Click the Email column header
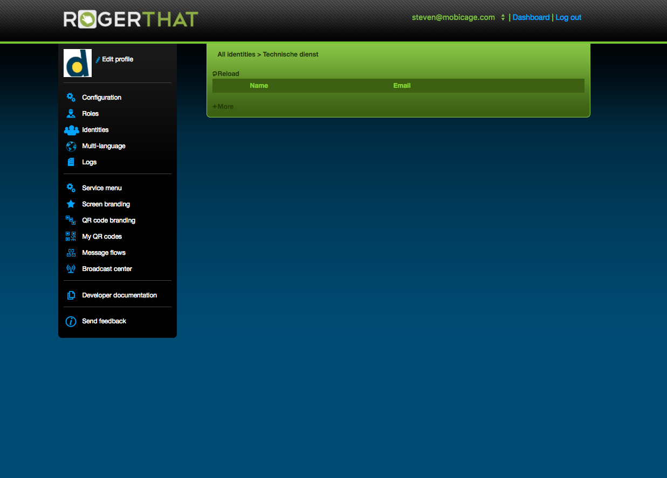This screenshot has height=478, width=667. (402, 86)
